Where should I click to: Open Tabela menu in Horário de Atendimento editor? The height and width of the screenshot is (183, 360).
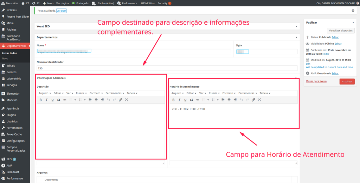click(x=265, y=93)
